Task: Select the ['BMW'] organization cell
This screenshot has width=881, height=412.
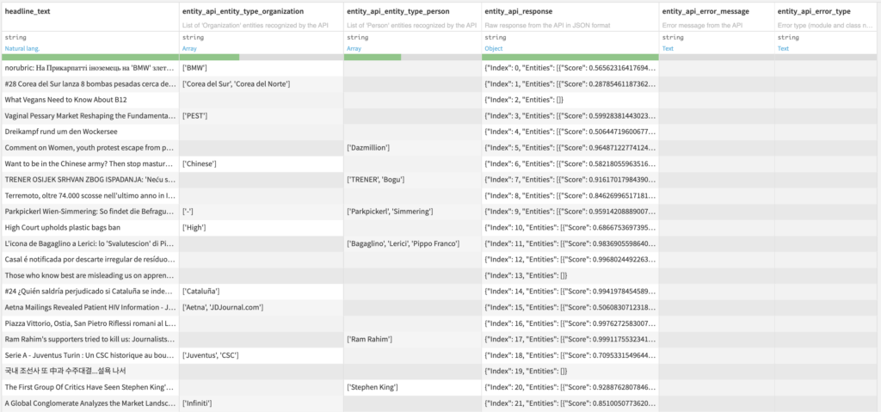Action: pyautogui.click(x=261, y=68)
